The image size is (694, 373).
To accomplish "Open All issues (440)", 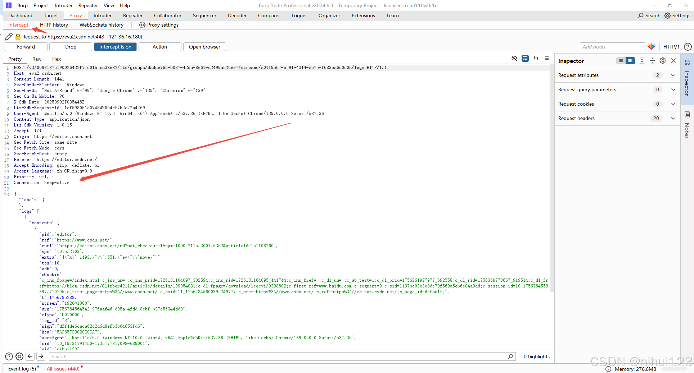I will [x=63, y=369].
